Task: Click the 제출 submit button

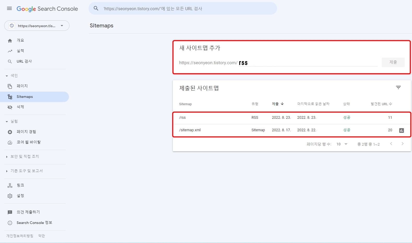Action: tap(393, 62)
